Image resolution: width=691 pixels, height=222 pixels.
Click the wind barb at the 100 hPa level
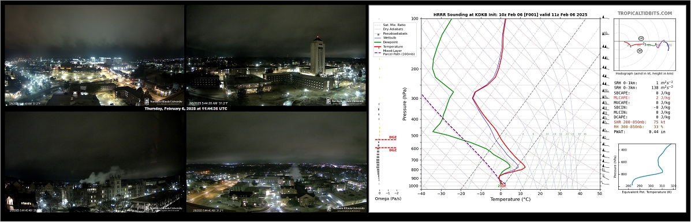coord(606,18)
